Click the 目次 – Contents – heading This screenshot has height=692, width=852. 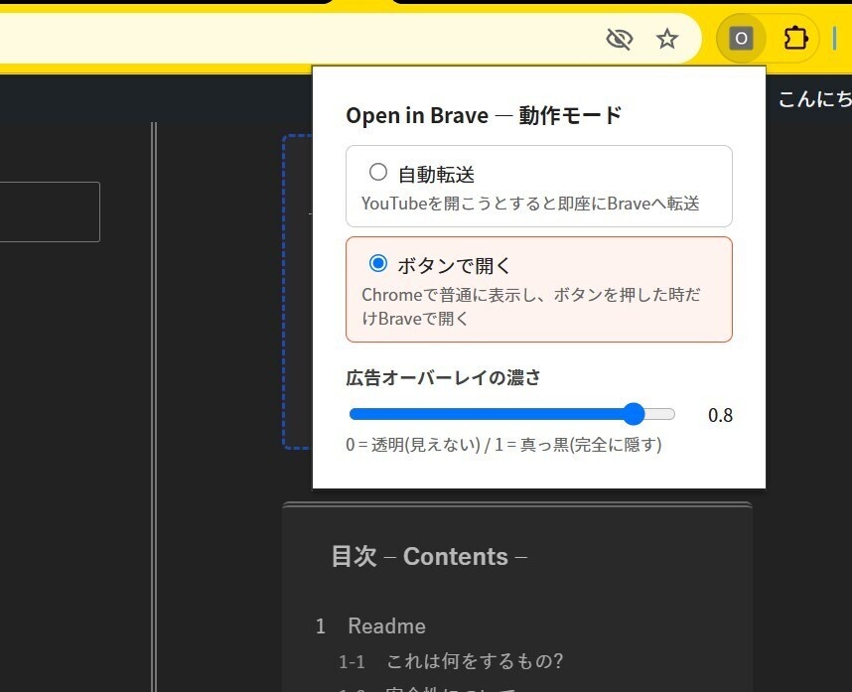coord(429,557)
